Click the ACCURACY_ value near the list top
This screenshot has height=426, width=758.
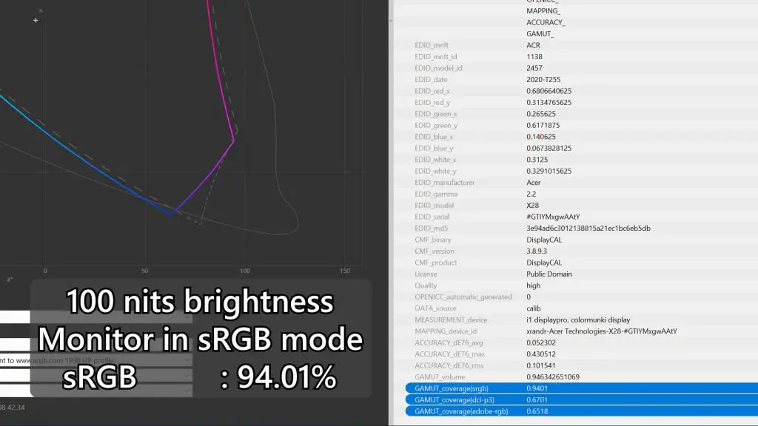pyautogui.click(x=546, y=22)
